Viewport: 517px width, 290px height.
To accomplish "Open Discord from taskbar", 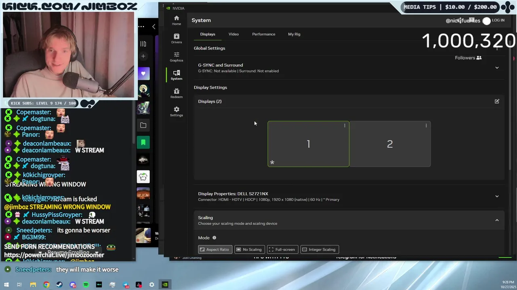I will tap(73, 285).
